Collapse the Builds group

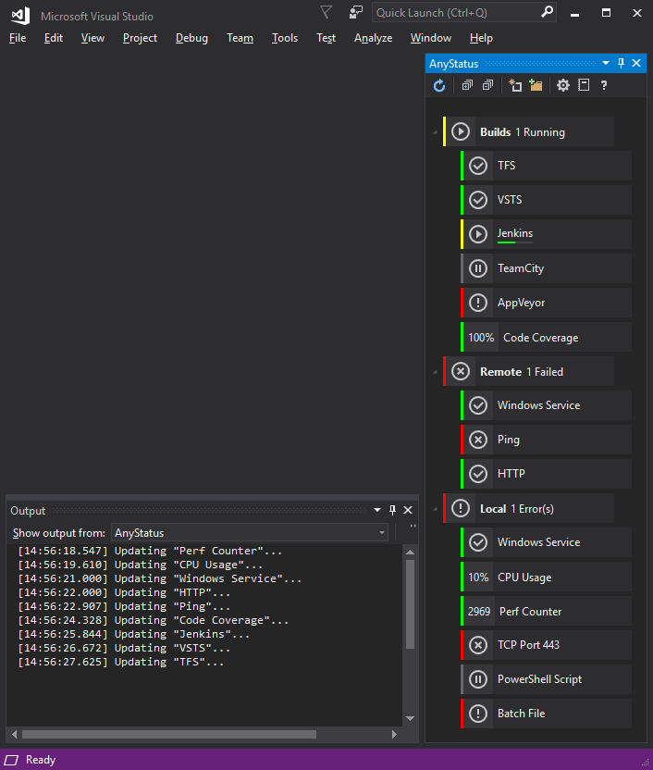click(435, 132)
